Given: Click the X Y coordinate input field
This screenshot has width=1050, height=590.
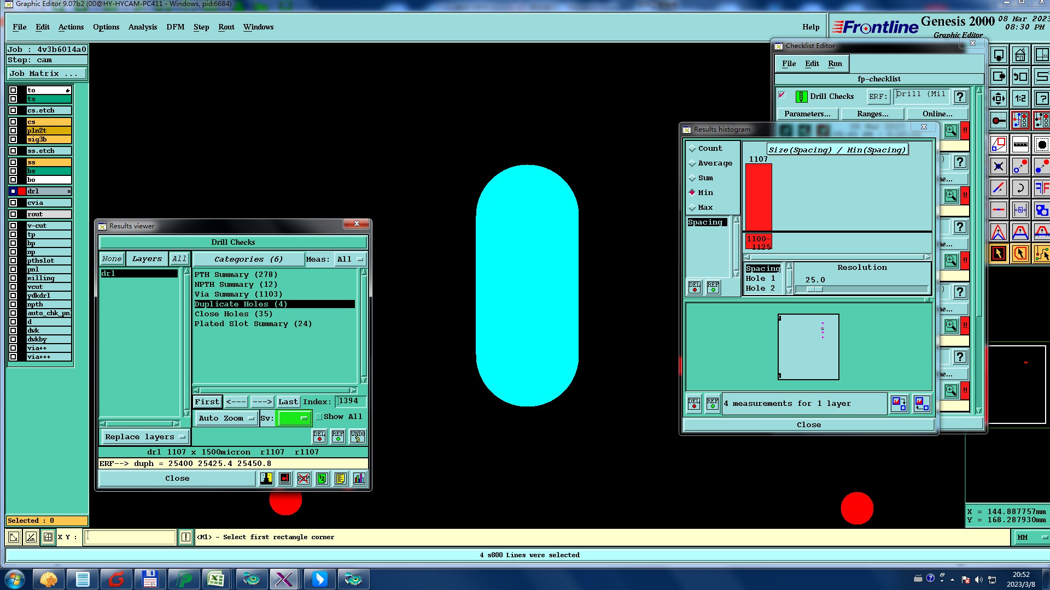Looking at the screenshot, I should 130,537.
